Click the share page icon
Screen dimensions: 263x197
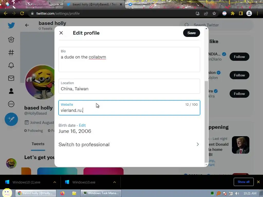coord(206,13)
